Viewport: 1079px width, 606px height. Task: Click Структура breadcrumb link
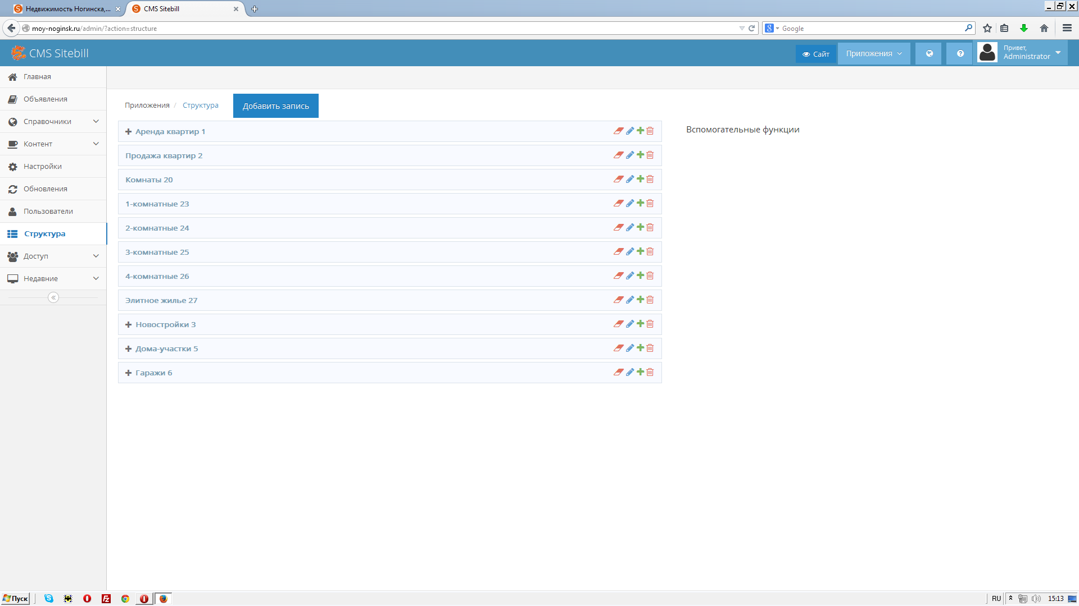point(201,105)
